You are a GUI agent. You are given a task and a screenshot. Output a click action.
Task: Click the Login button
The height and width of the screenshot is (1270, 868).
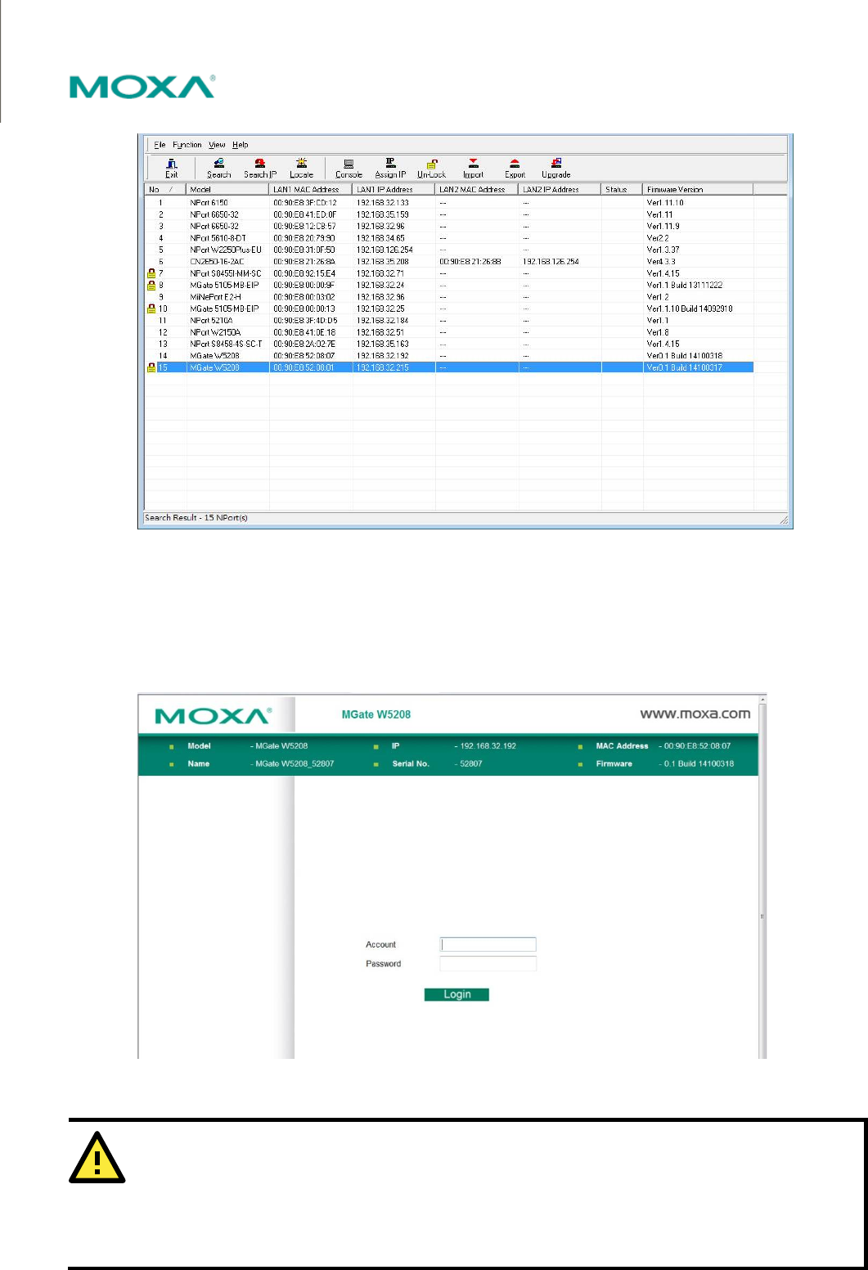point(456,994)
